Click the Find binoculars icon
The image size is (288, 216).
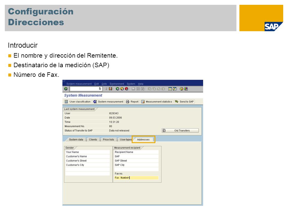click(x=138, y=89)
